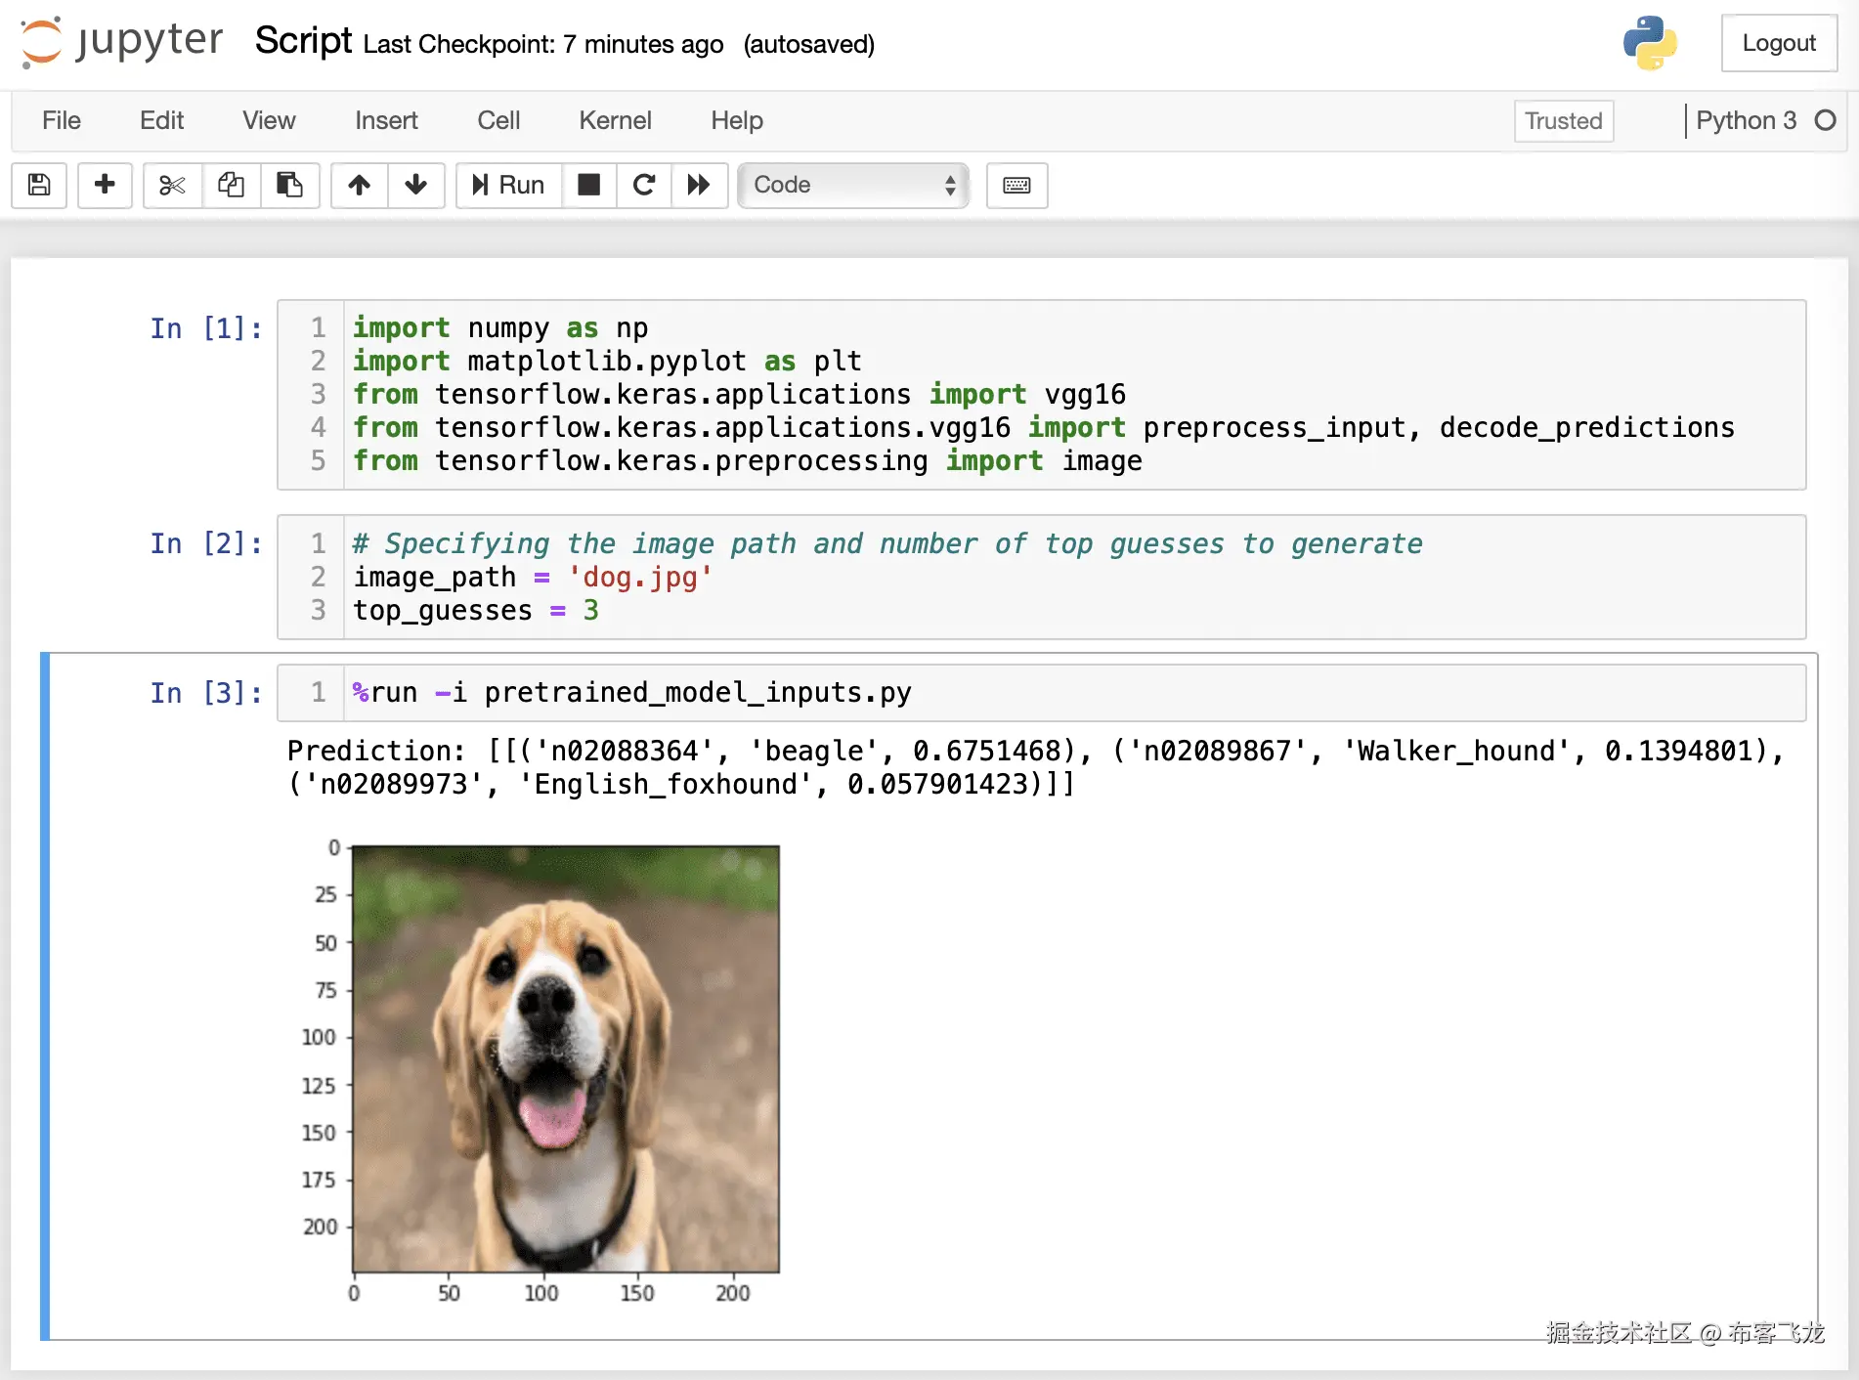Paste cells below icon
Image resolution: width=1859 pixels, height=1380 pixels.
290,185
